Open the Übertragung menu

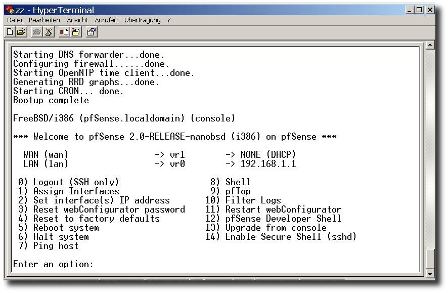tap(142, 20)
